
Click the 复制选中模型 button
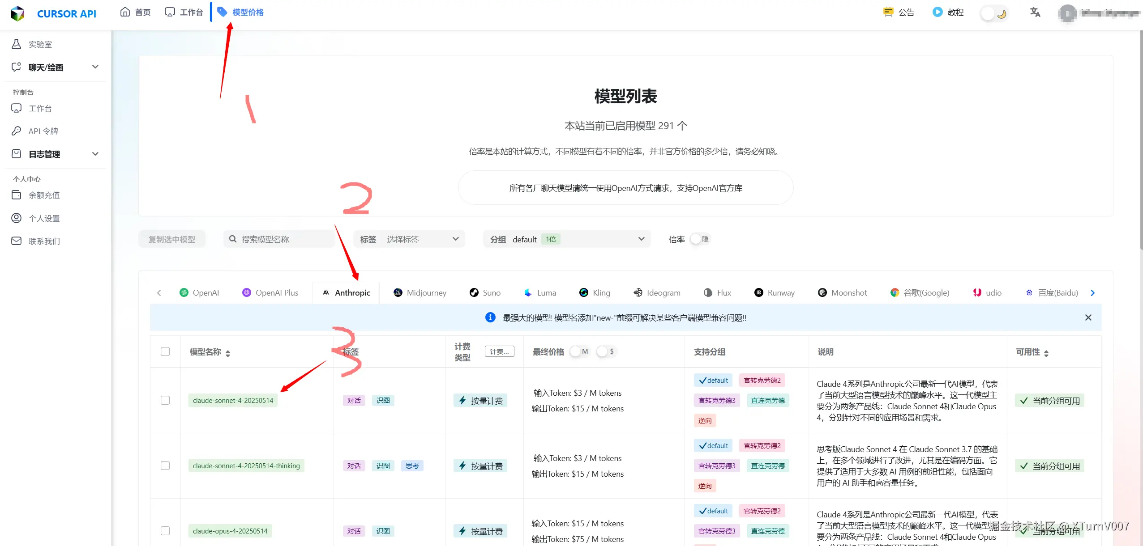[171, 239]
